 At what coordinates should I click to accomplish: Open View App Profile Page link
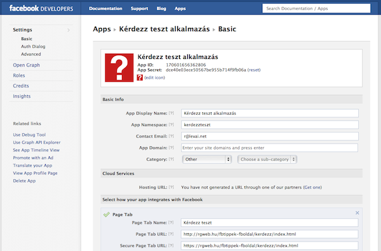click(35, 173)
